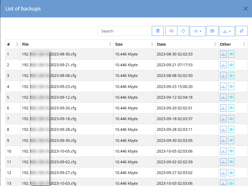Toggle the card view switch icon
The width and height of the screenshot is (252, 186).
171,31
